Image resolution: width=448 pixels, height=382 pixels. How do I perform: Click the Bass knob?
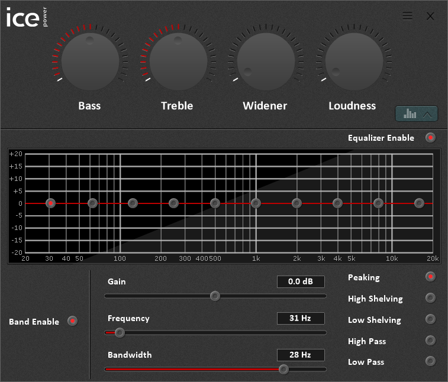pyautogui.click(x=90, y=61)
